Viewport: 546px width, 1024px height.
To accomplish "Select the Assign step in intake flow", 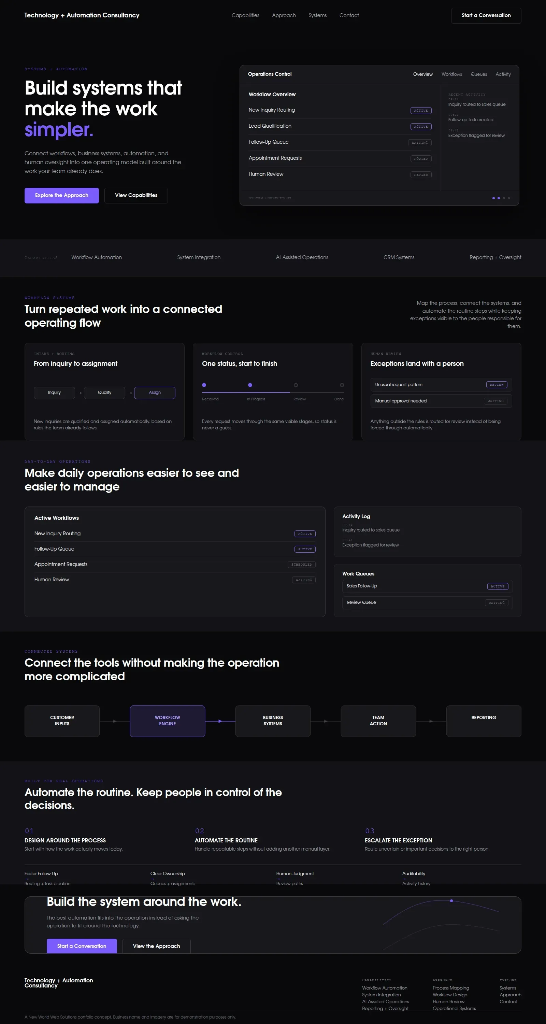I will point(155,393).
